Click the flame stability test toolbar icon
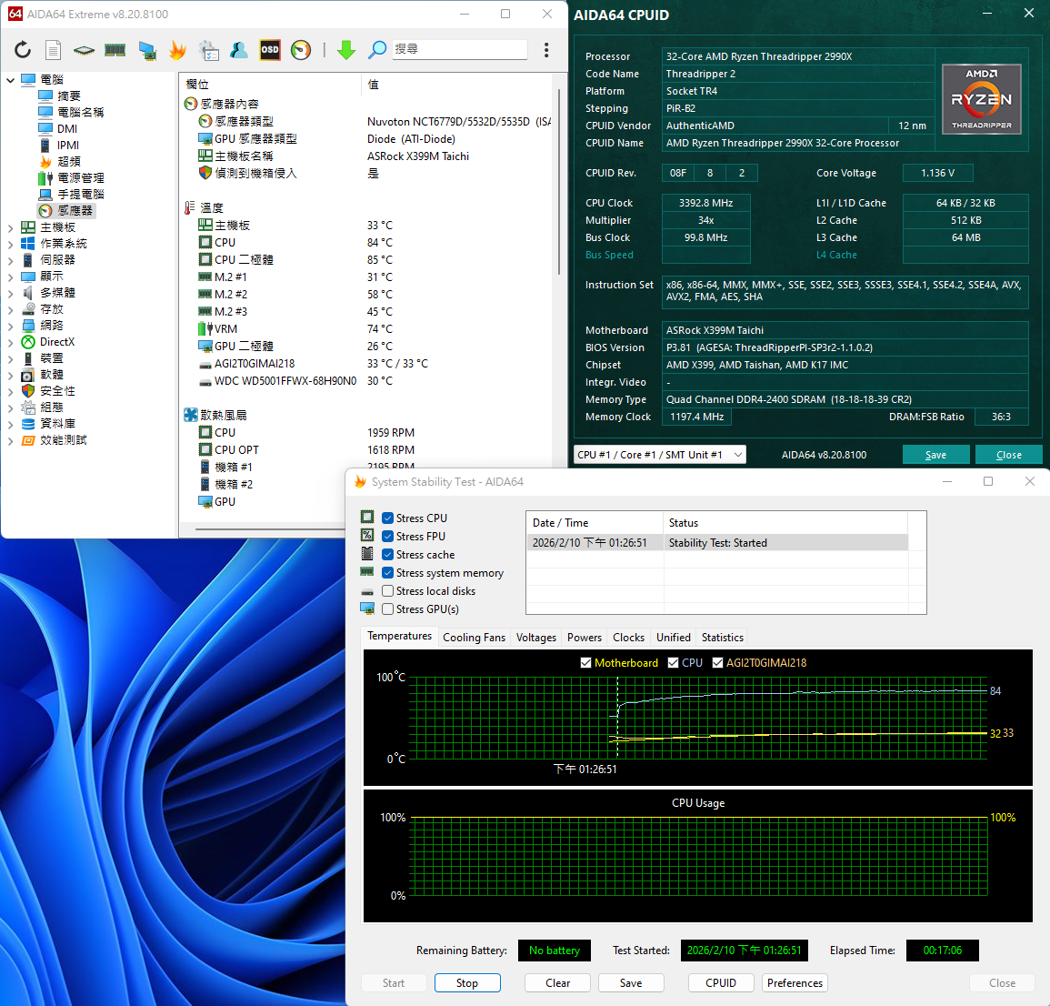Viewport: 1050px width, 1006px height. [177, 50]
